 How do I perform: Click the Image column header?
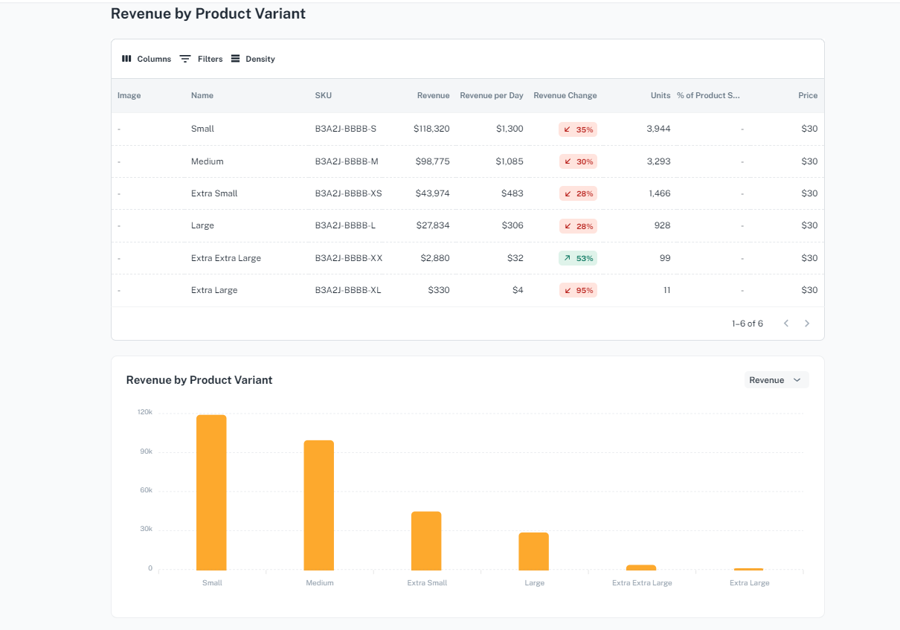[x=129, y=95]
